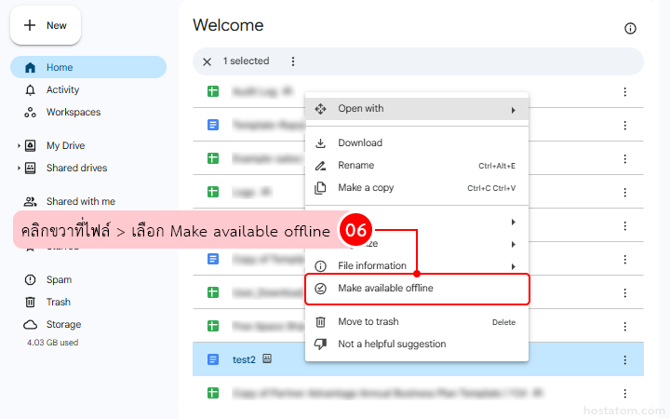Open Storage via the cloud icon
The image size is (670, 419).
[x=30, y=325]
